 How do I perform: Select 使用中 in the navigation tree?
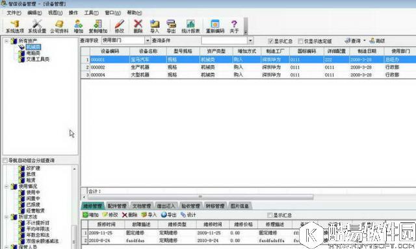pyautogui.click(x=33, y=193)
